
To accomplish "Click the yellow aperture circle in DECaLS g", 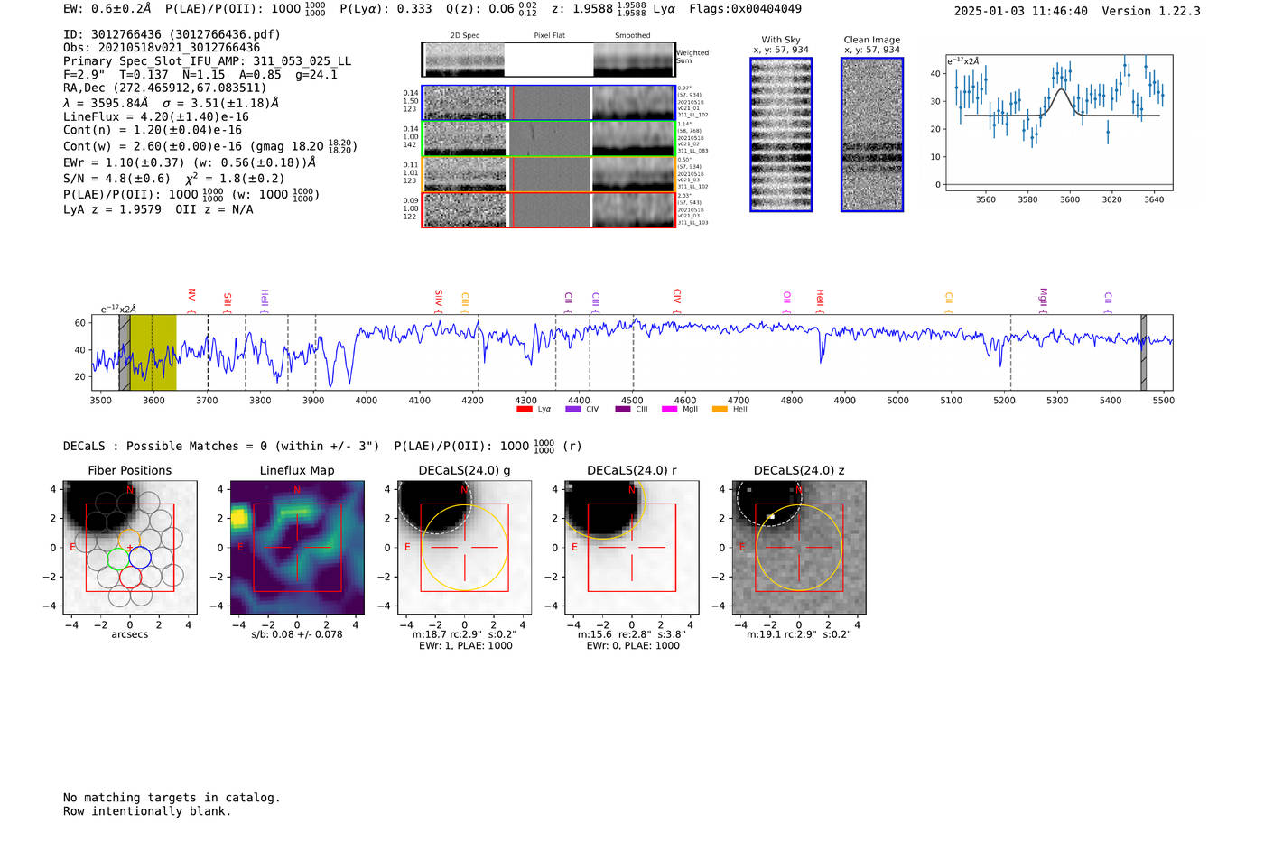I will click(465, 548).
